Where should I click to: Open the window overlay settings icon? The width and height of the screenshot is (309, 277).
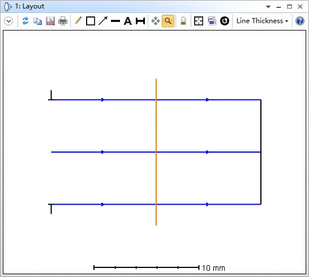212,21
